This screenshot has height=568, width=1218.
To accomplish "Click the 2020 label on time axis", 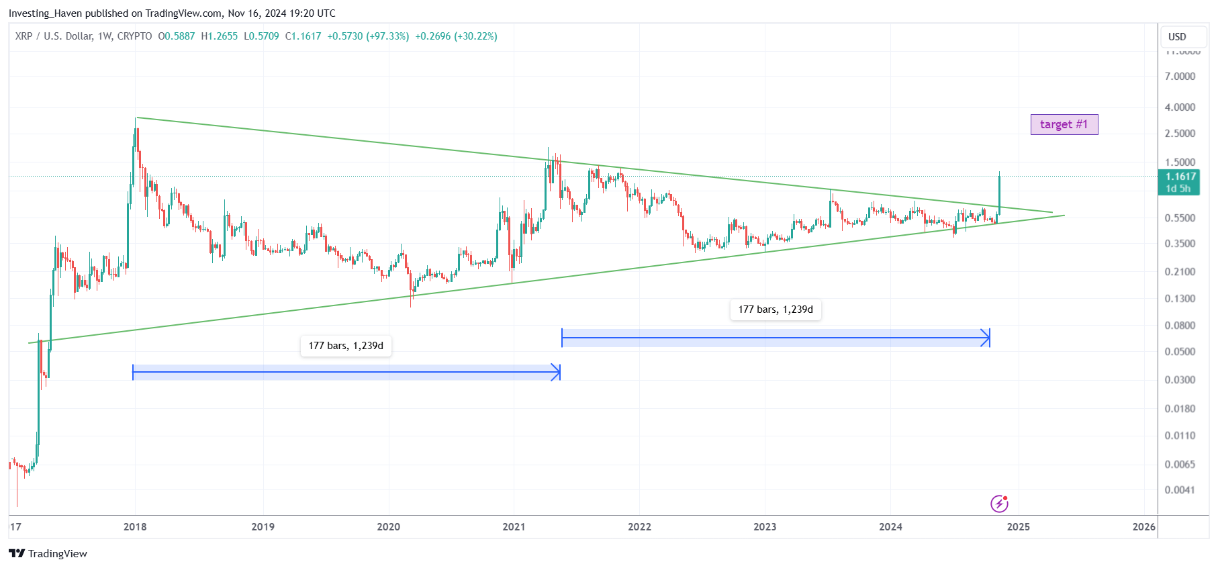I will [388, 527].
